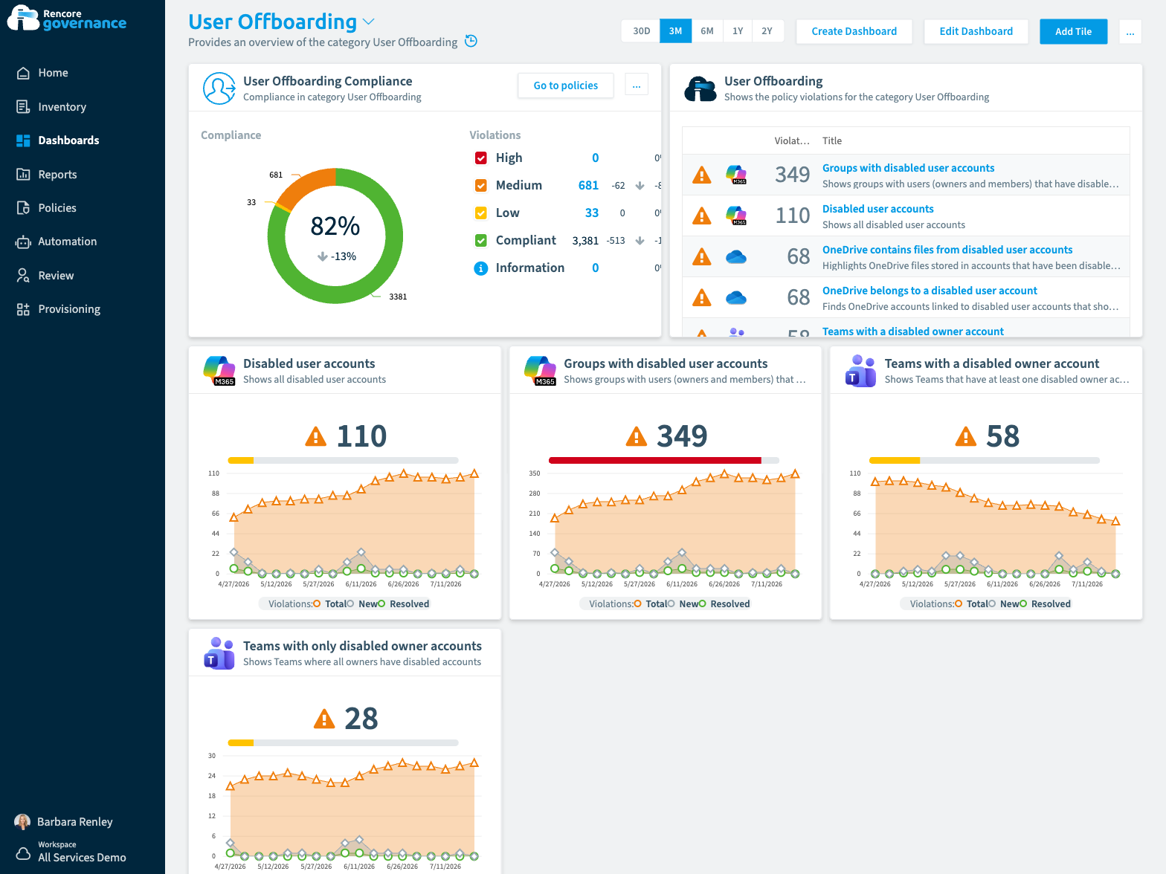The image size is (1166, 874).
Task: Click the All Services Demo workspace name
Action: coord(82,858)
